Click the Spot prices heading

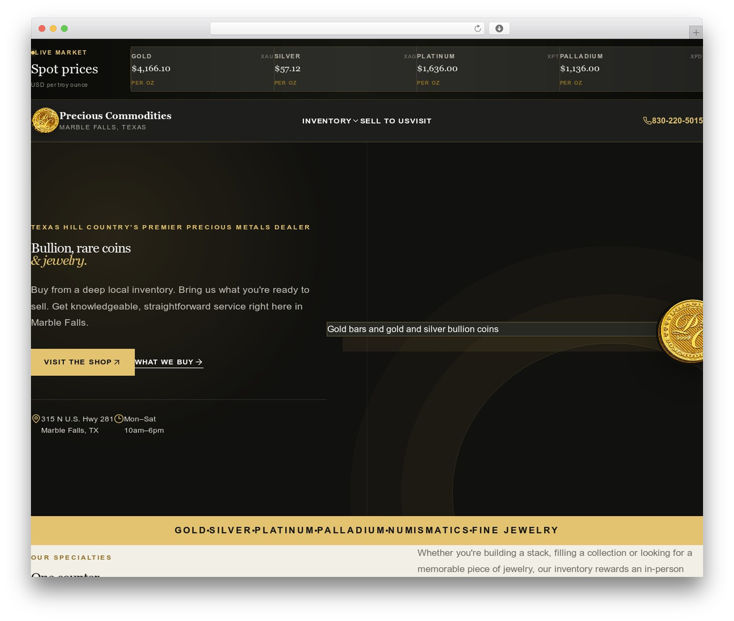pos(64,69)
